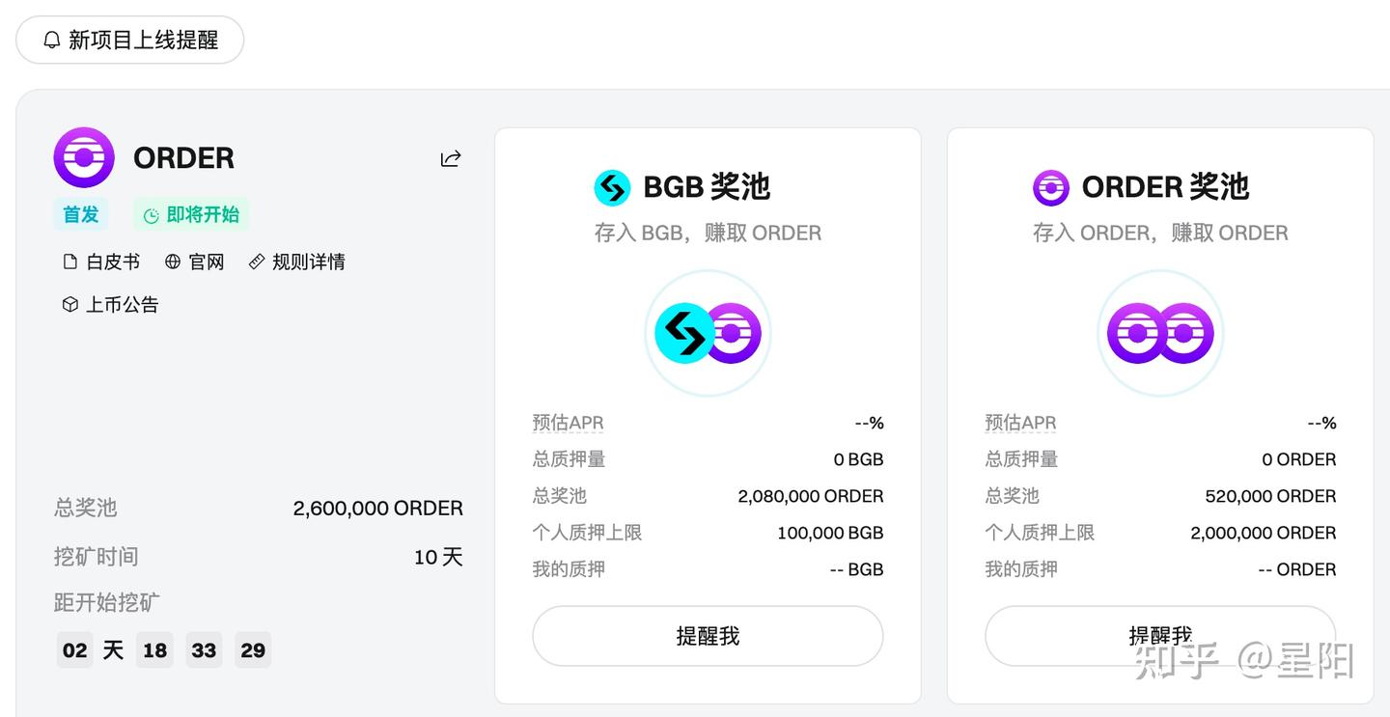Click the 02 days countdown segment
This screenshot has width=1390, height=717.
74,649
